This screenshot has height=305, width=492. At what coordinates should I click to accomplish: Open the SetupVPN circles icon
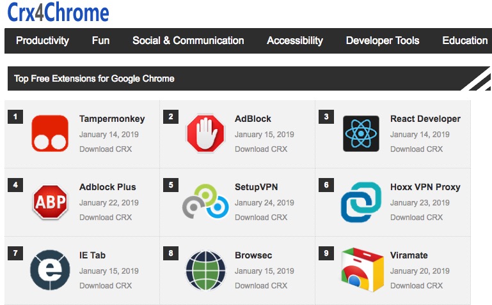pos(205,202)
